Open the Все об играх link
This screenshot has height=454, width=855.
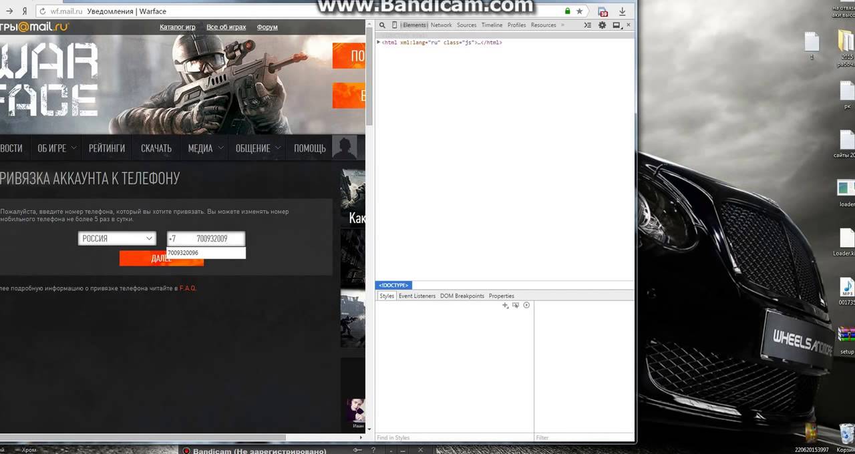click(226, 27)
